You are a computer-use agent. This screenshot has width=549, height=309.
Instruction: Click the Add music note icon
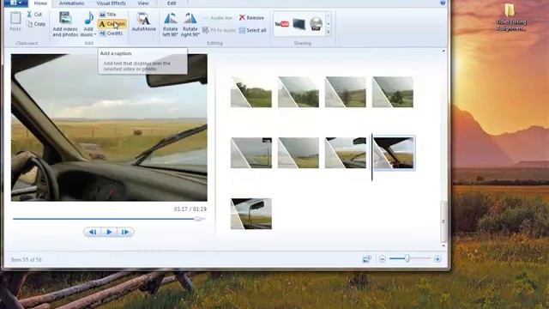point(88,18)
